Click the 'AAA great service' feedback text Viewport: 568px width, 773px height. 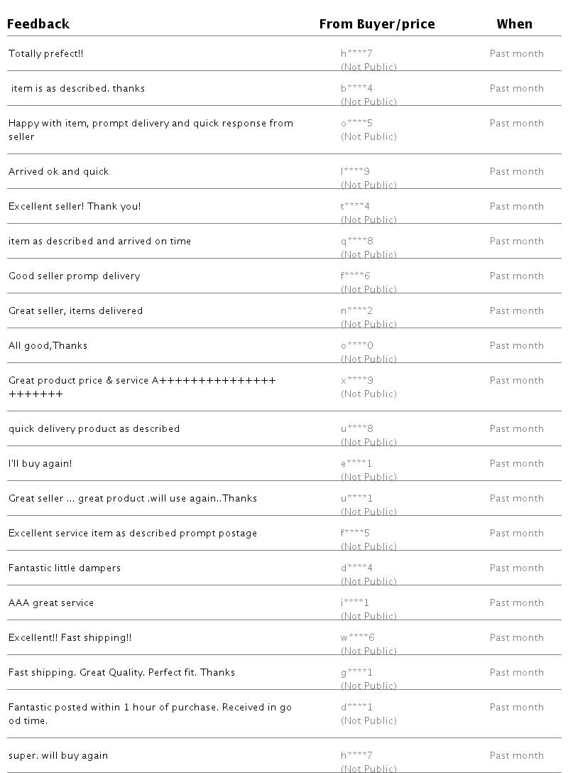pos(51,603)
